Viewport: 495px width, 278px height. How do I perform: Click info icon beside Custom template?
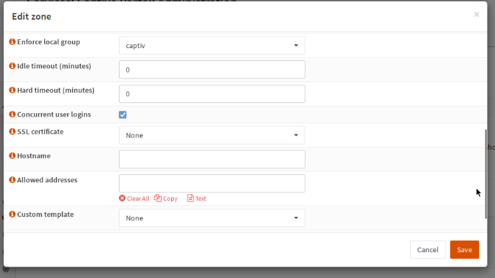click(x=12, y=214)
